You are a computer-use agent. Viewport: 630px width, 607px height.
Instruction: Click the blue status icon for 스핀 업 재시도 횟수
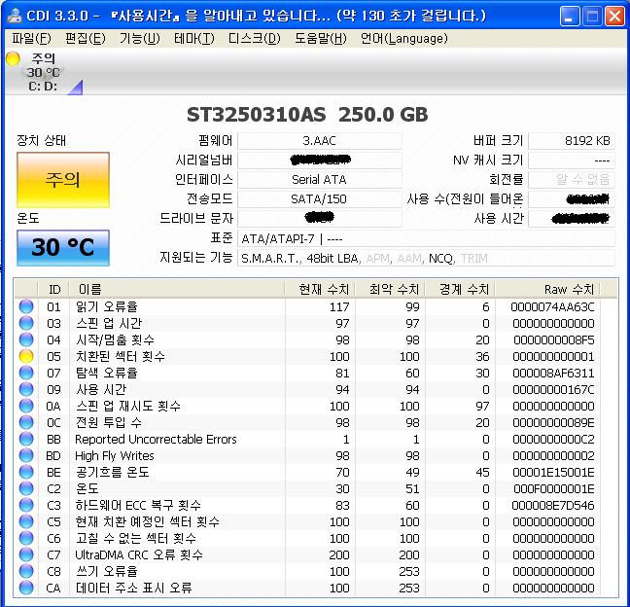point(26,406)
